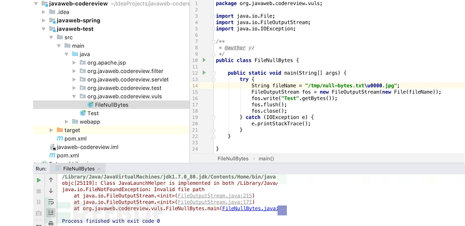Collapse the try block fold marker, line 13
Image resolution: width=465 pixels, height=226 pixels.
click(x=213, y=80)
